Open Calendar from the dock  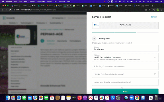click(x=52, y=98)
